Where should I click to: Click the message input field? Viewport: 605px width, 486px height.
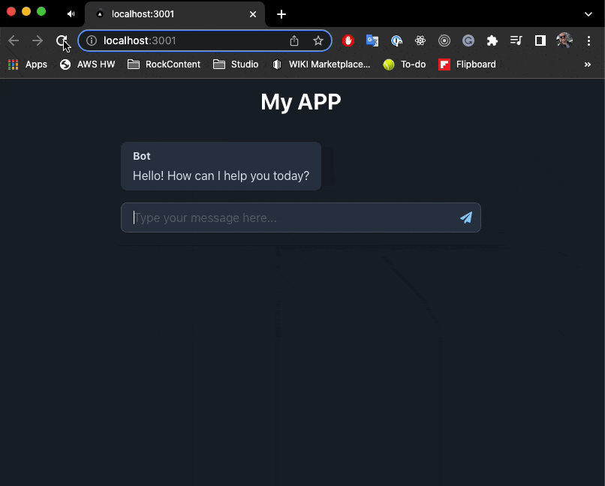click(x=300, y=217)
